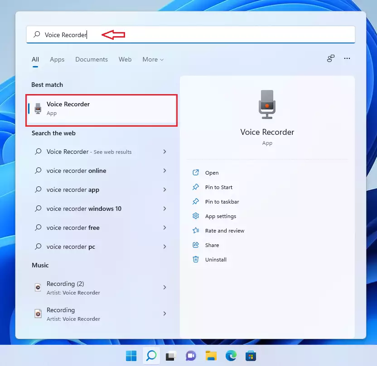Click the pin icon beside Pin to Start

pyautogui.click(x=196, y=187)
